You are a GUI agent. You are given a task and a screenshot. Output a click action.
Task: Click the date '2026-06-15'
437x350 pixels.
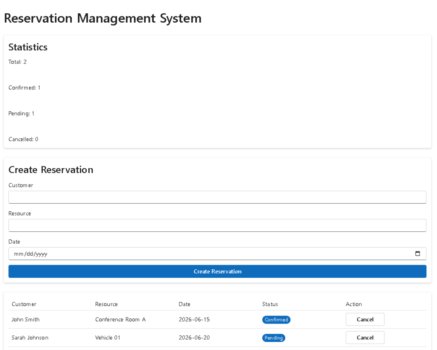(x=194, y=319)
